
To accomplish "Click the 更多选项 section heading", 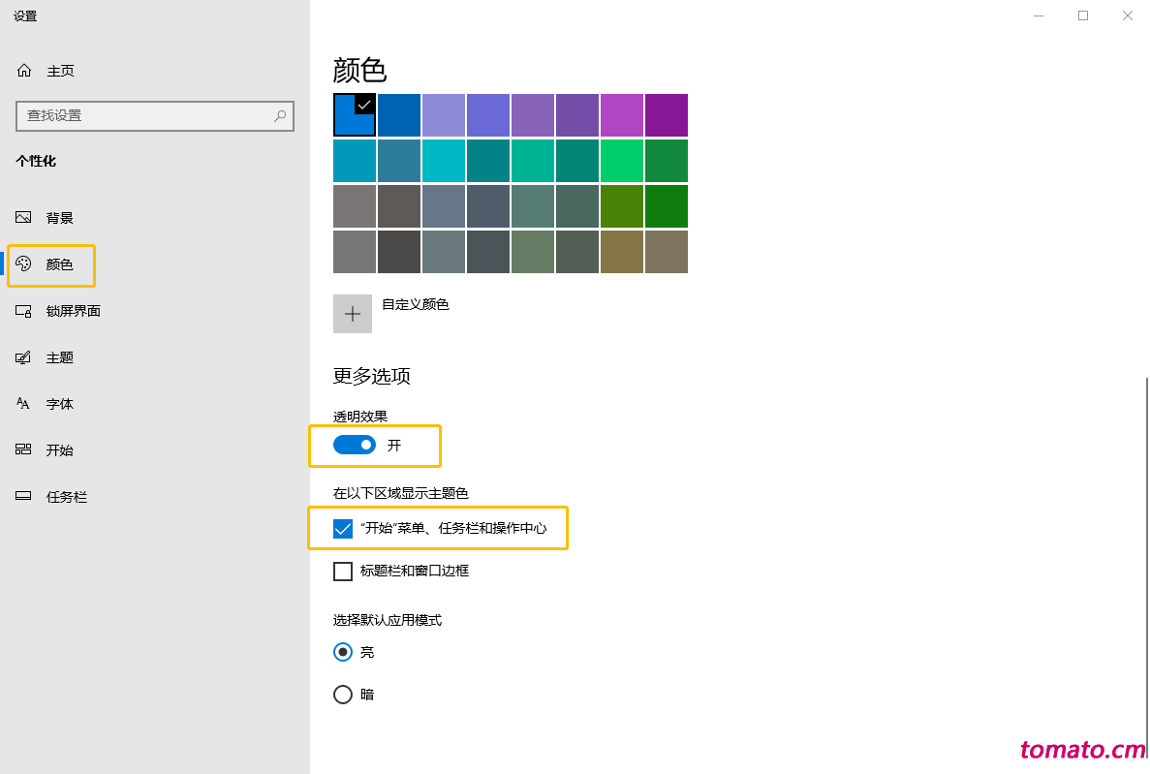I will (x=372, y=376).
